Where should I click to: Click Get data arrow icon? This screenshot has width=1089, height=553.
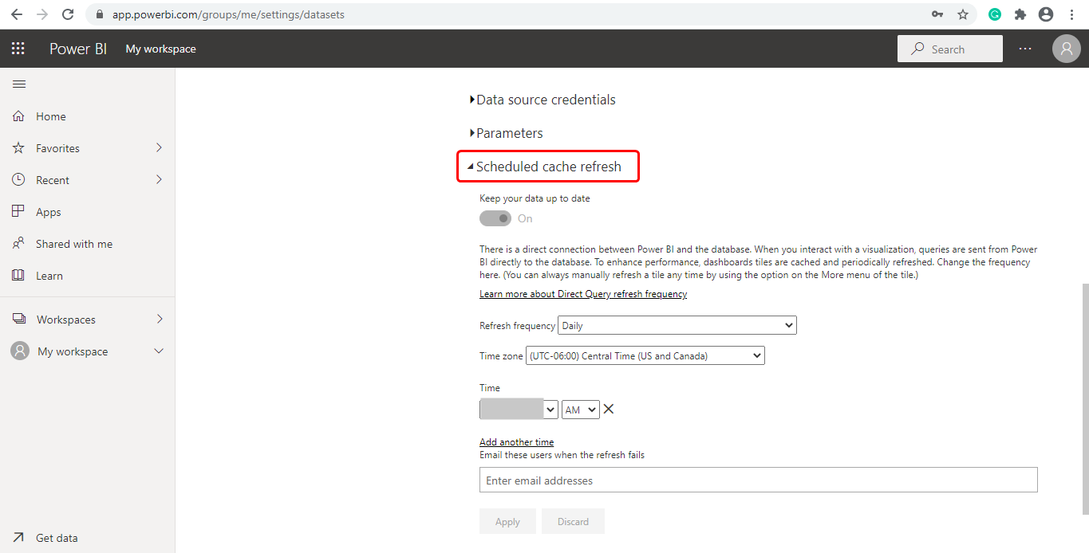[19, 538]
